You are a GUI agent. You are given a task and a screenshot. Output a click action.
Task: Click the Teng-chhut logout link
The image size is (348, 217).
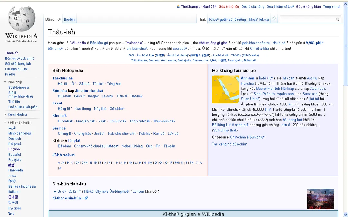click(x=332, y=7)
